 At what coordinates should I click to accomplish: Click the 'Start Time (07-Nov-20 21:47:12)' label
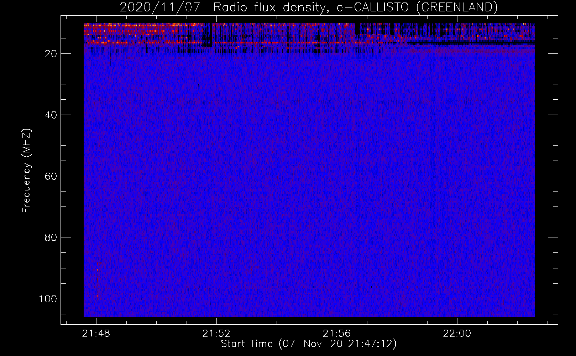point(309,344)
